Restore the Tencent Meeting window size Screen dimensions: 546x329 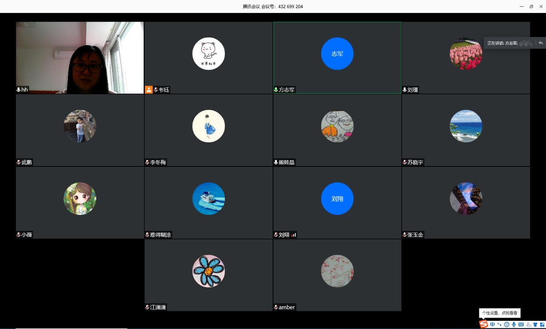pyautogui.click(x=531, y=6)
